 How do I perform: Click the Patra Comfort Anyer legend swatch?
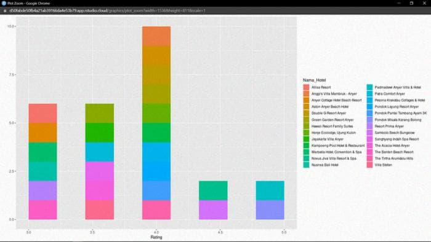click(x=369, y=94)
